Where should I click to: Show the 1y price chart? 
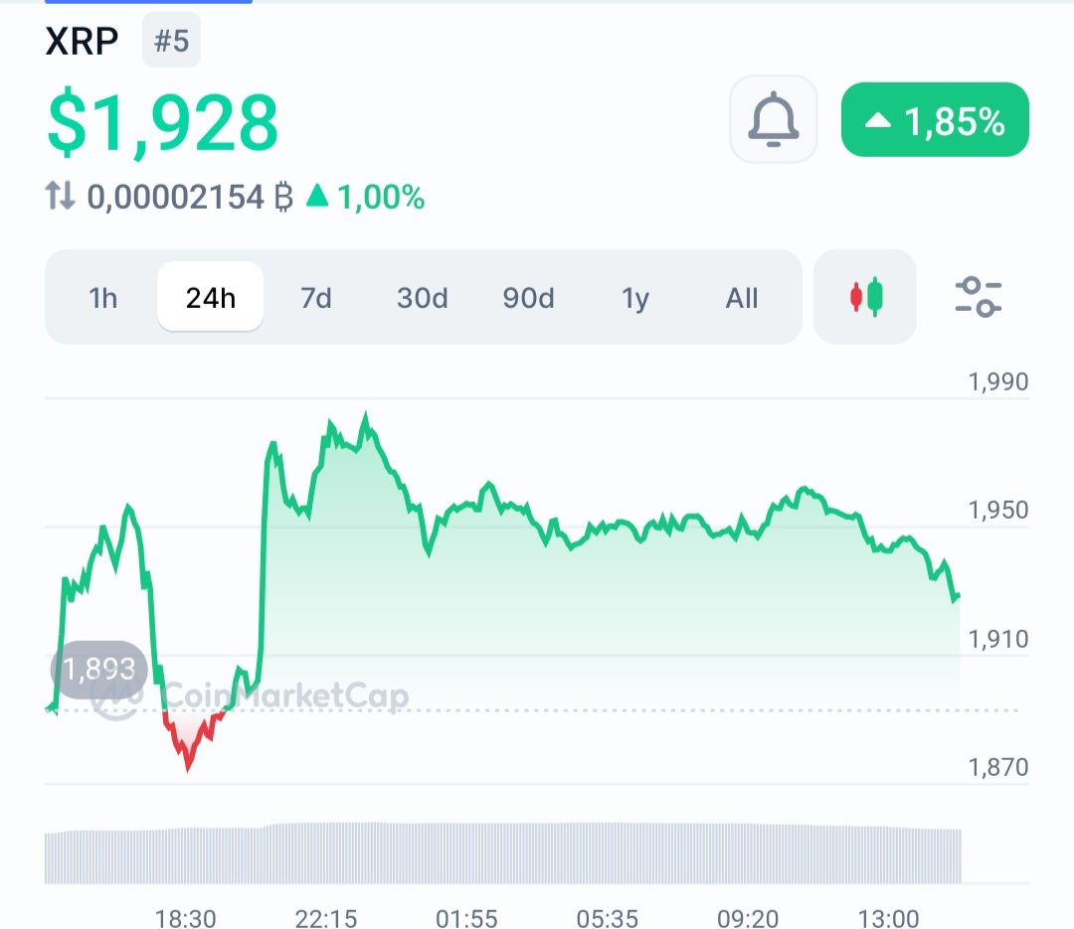pos(634,298)
